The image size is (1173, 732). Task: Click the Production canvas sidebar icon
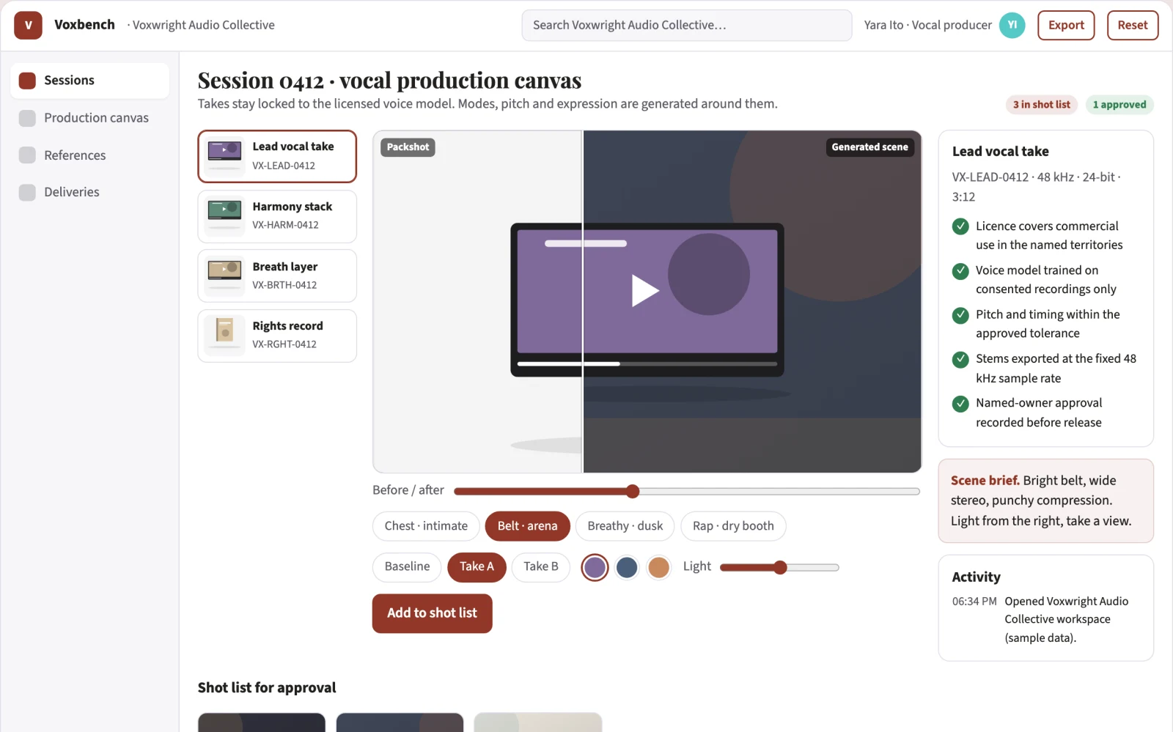coord(27,118)
